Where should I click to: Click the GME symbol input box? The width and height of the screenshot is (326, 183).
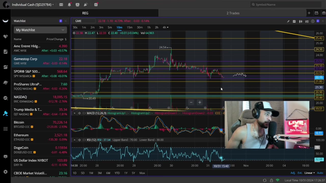(85, 21)
